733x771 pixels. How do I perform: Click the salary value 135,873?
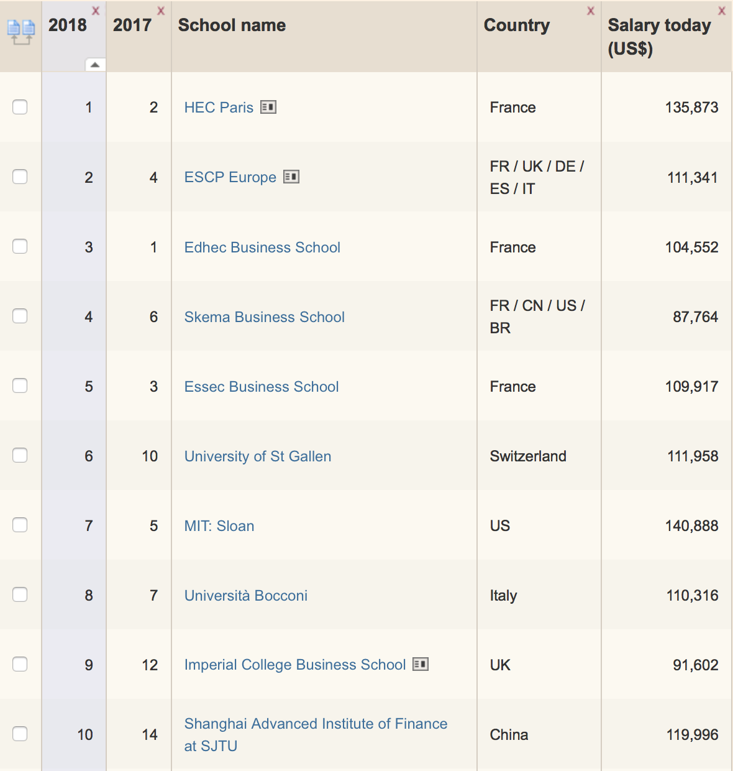coord(691,108)
